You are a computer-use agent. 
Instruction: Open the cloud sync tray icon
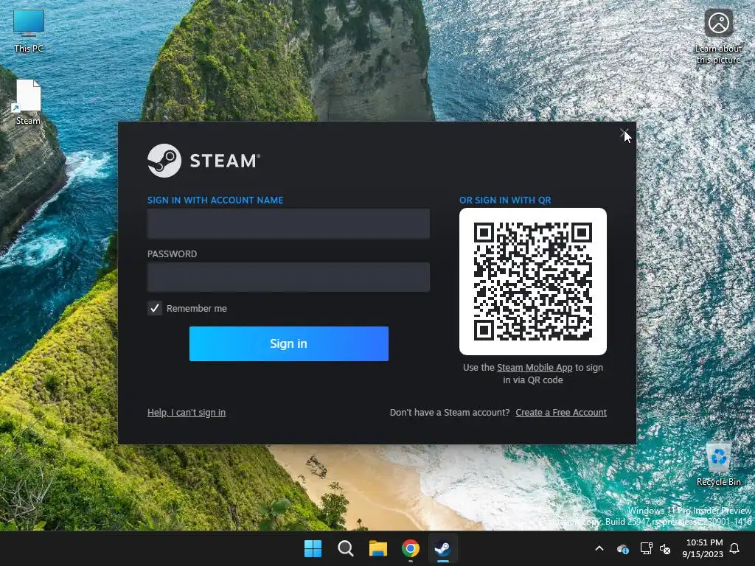coord(622,548)
